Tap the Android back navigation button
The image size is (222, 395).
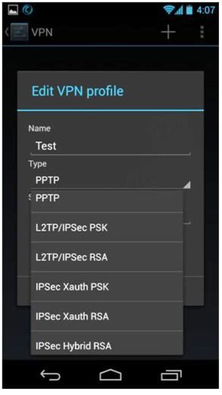[50, 376]
